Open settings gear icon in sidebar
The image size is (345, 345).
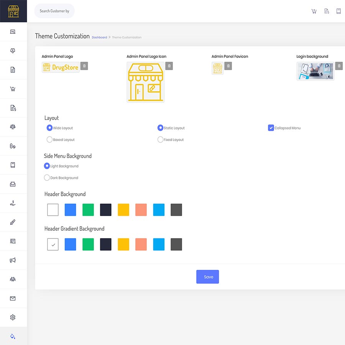click(13, 317)
